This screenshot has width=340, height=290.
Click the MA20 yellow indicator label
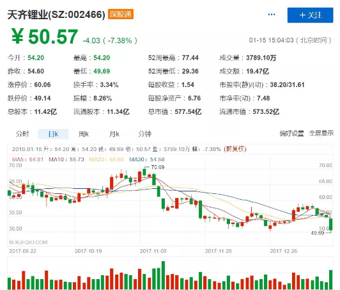point(107,159)
